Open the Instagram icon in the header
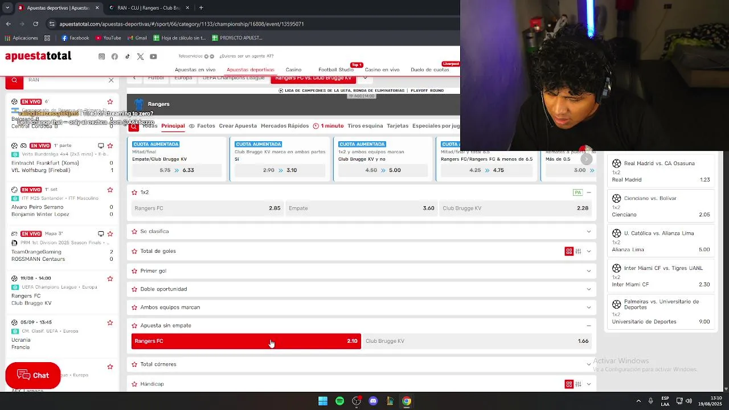This screenshot has height=410, width=729. (101, 56)
